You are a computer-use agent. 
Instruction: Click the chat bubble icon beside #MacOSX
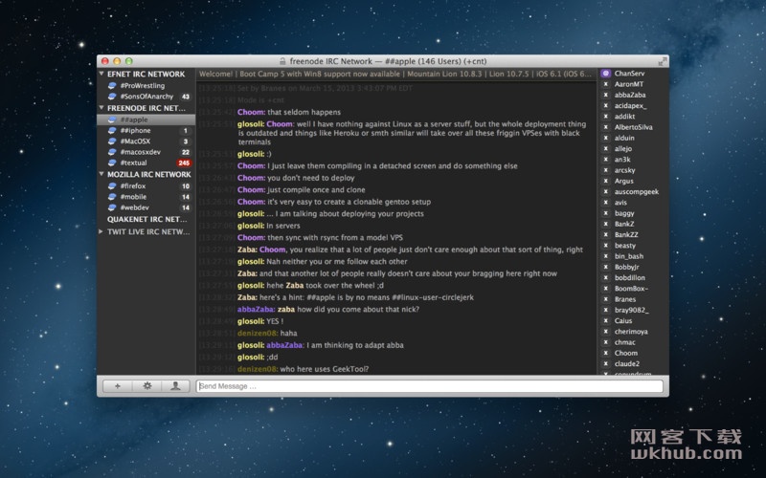pos(112,141)
